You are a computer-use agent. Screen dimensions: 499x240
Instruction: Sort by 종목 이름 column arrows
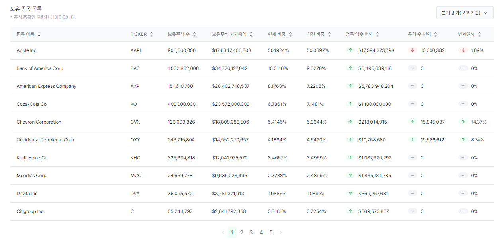(39, 34)
